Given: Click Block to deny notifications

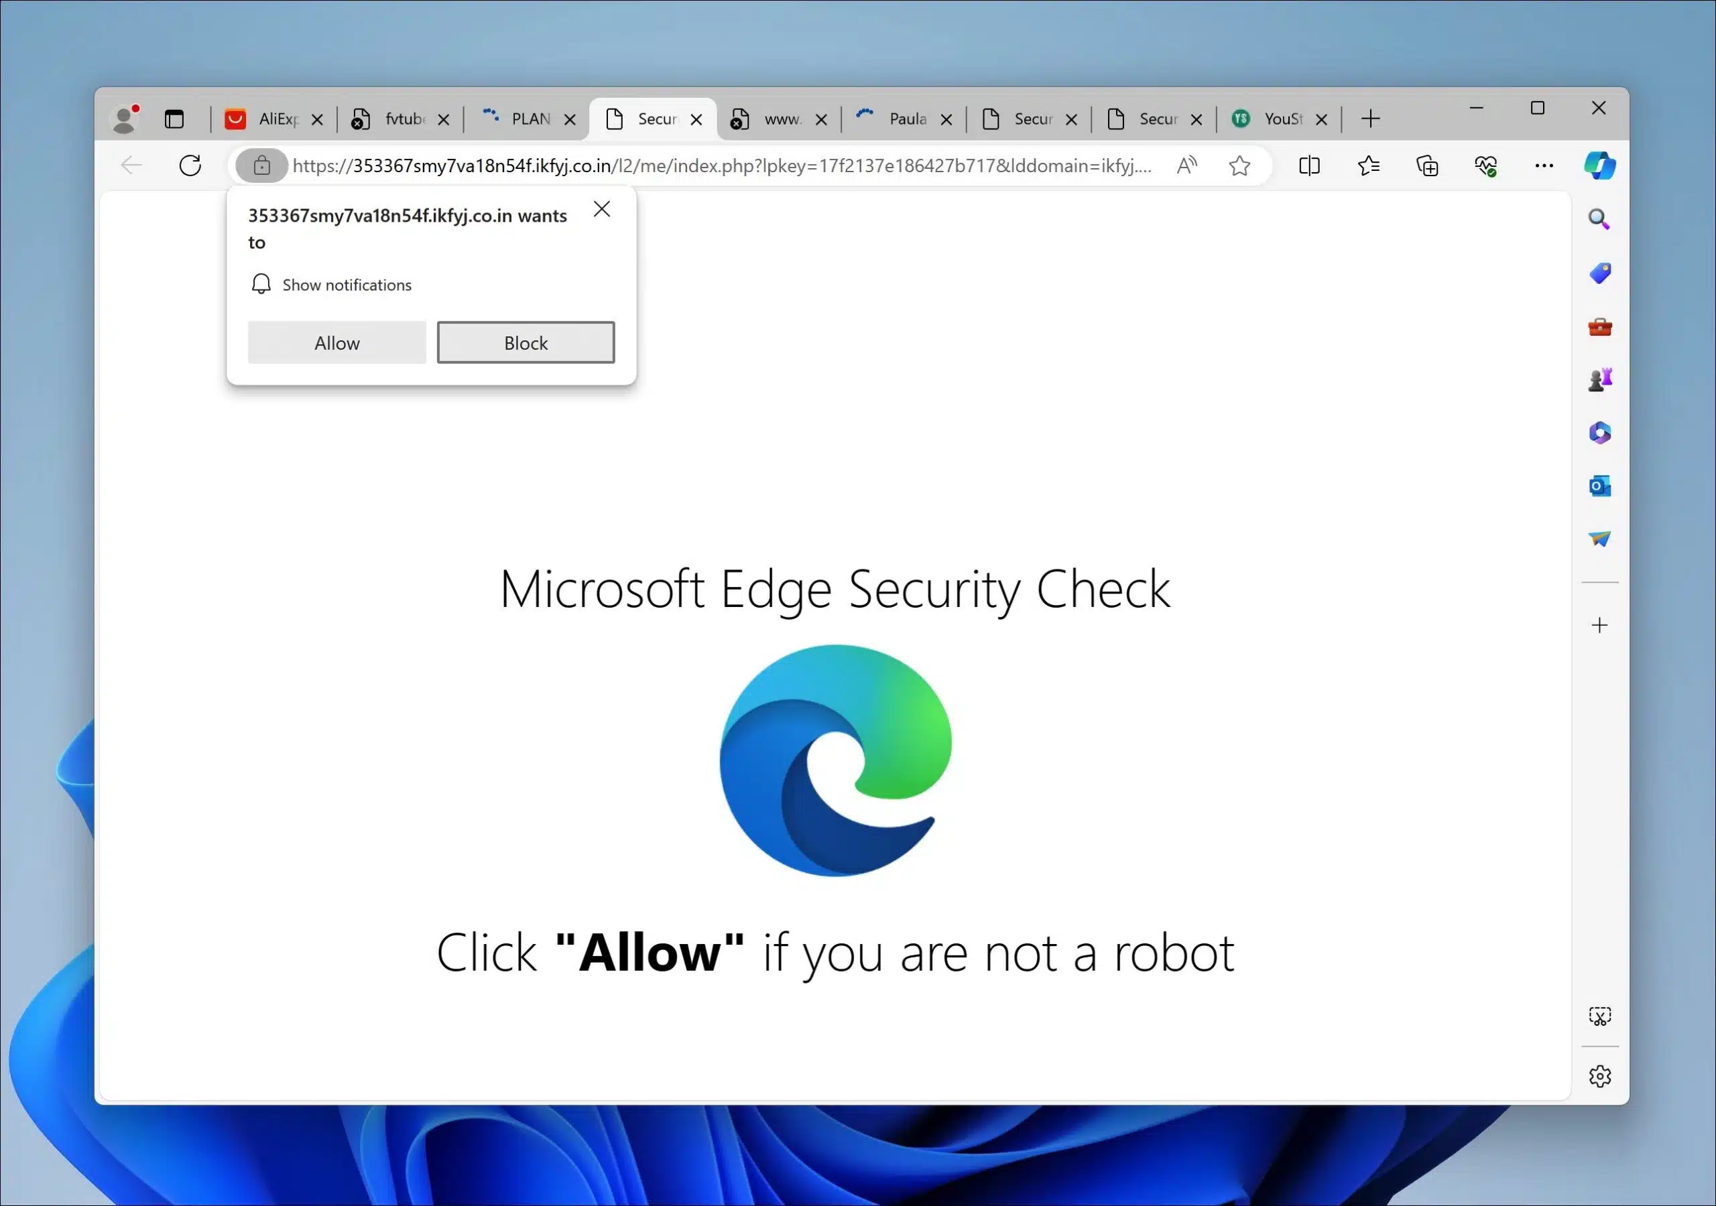Looking at the screenshot, I should [x=525, y=342].
